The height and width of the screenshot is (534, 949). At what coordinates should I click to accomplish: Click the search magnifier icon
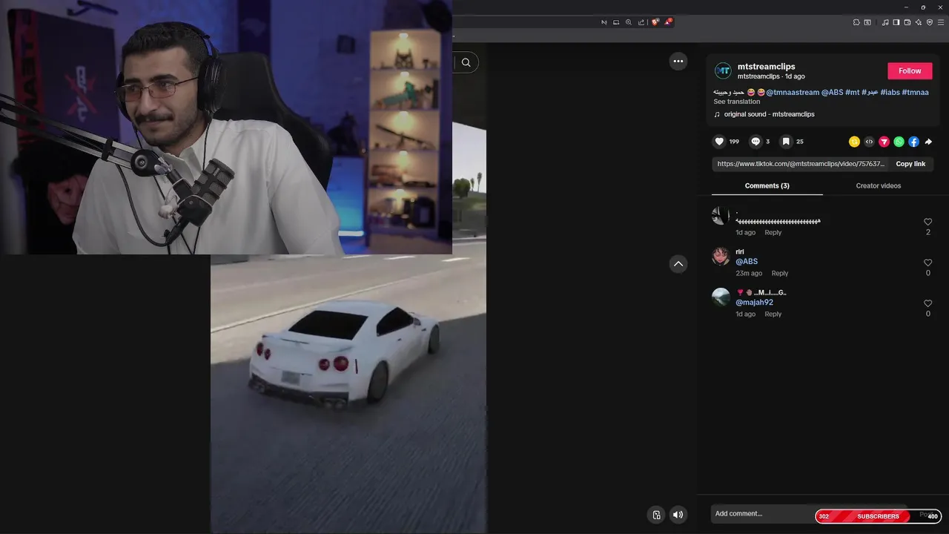466,62
